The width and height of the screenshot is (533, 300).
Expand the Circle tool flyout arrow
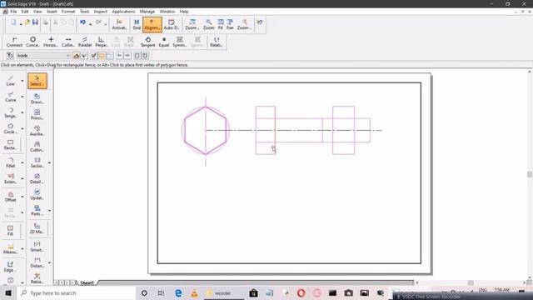coord(22,129)
